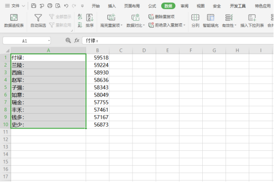
Task: Open the Name Box dropdown arrow
Action: 49,41
